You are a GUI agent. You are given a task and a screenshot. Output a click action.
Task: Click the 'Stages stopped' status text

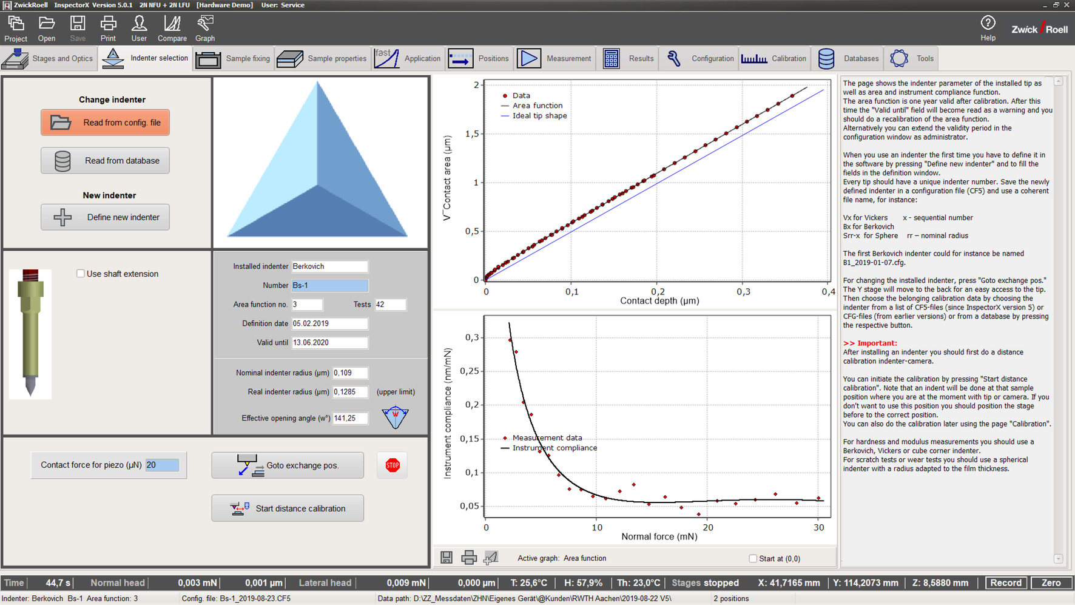(705, 583)
